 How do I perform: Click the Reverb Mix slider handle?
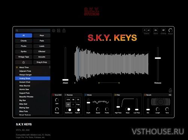(148, 110)
